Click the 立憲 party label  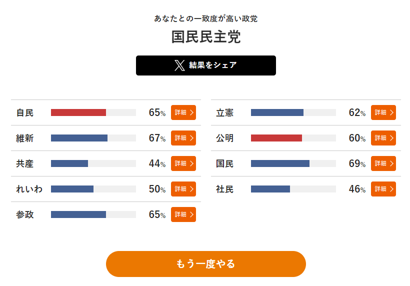click(x=224, y=112)
